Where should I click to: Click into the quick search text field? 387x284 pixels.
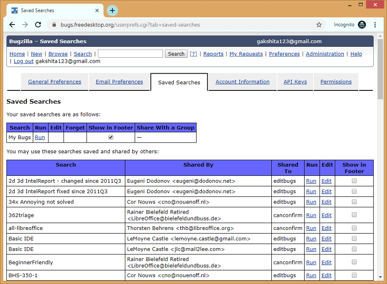coord(130,54)
